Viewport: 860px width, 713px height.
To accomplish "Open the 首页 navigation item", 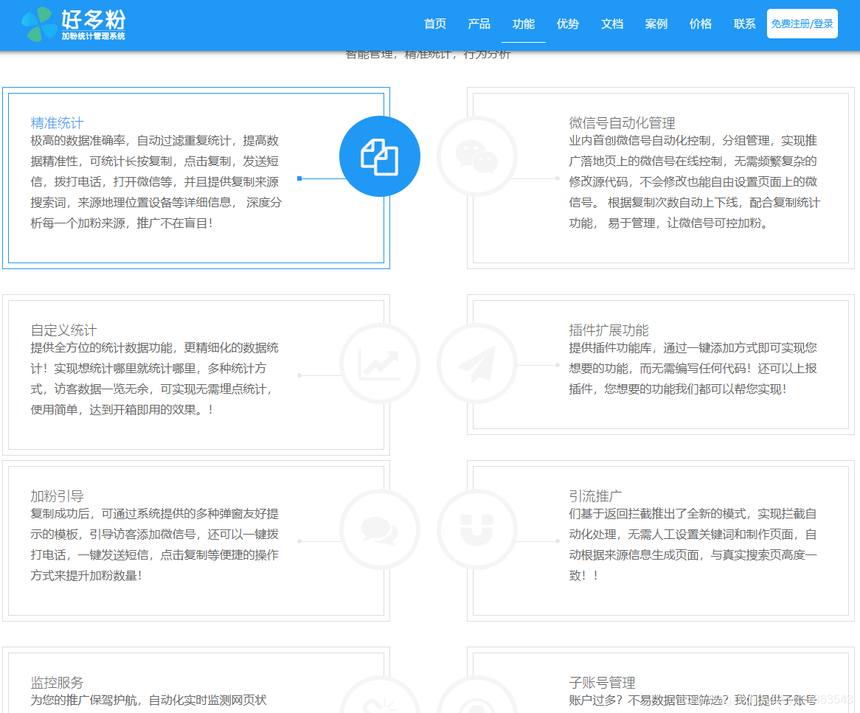I will point(435,24).
